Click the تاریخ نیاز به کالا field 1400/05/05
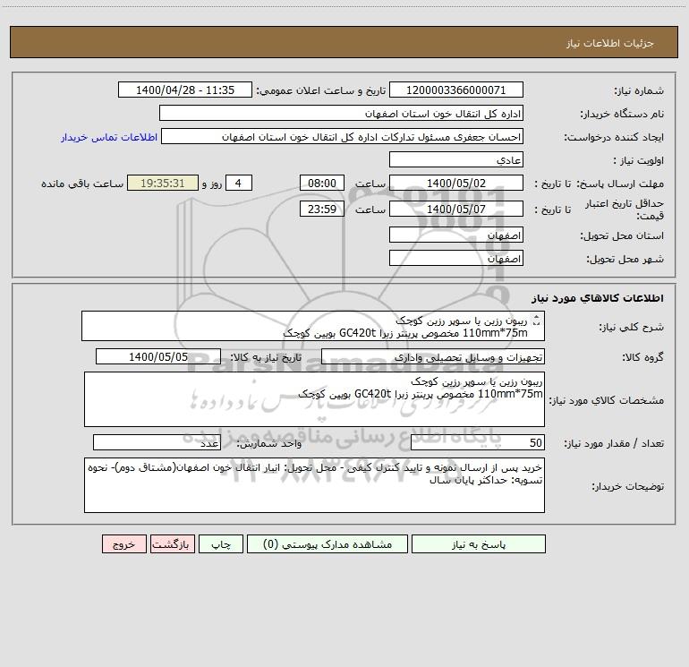This screenshot has height=667, width=689. (158, 356)
